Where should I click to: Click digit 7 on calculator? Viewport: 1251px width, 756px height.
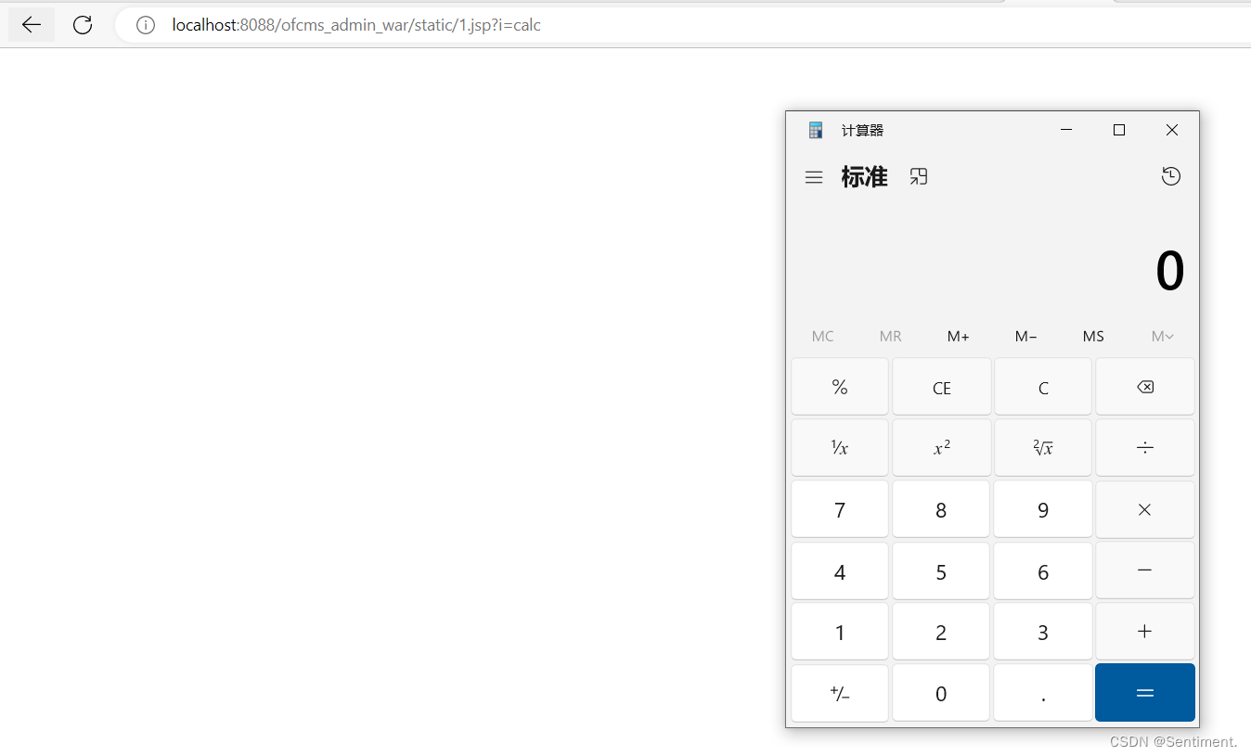[x=840, y=509]
